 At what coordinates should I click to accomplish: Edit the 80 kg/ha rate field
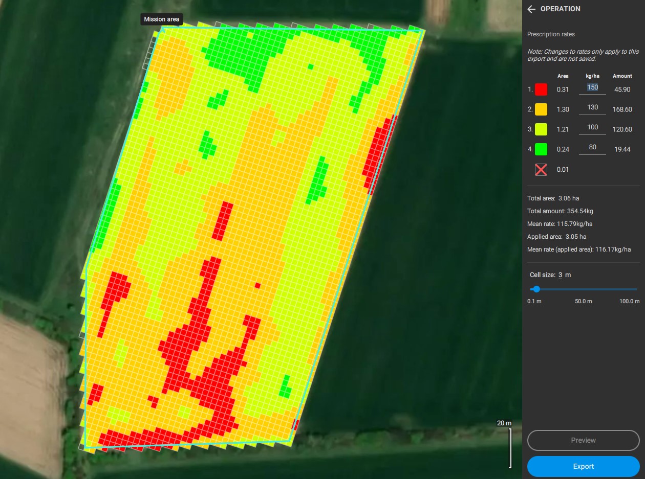592,147
